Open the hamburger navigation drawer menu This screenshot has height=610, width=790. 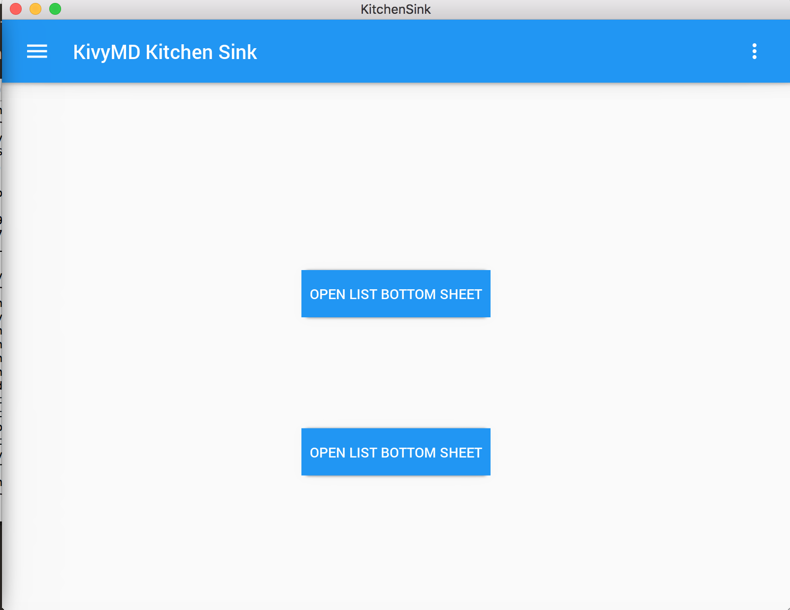(x=37, y=52)
